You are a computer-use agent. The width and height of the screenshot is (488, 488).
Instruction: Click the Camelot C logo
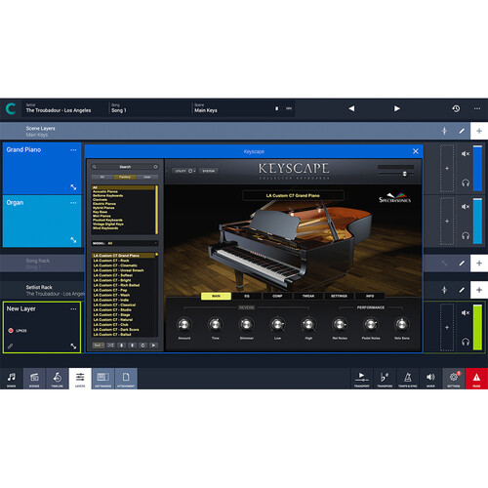11,108
